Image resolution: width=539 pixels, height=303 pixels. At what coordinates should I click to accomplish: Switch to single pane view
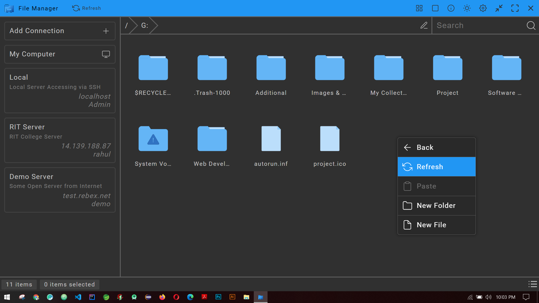(435, 8)
